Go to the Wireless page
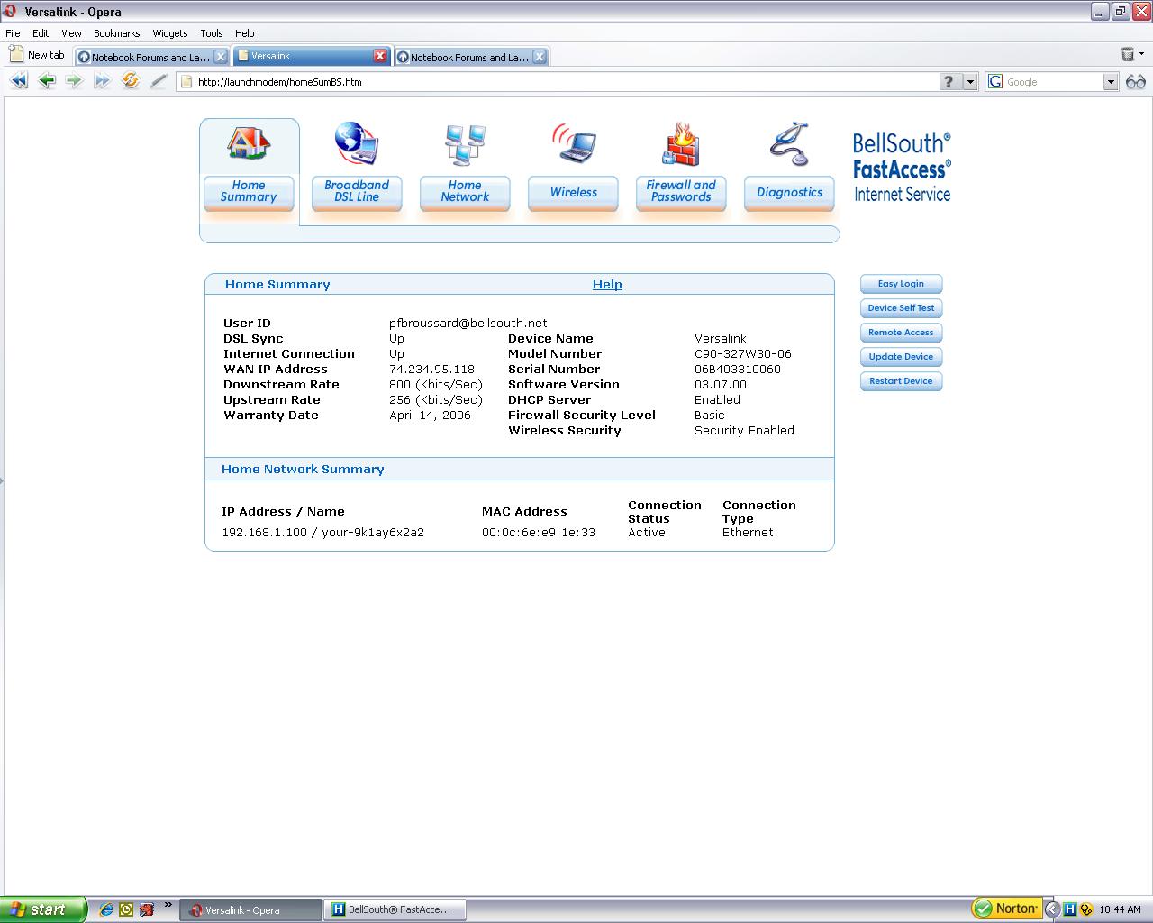The width and height of the screenshot is (1153, 923). click(573, 192)
